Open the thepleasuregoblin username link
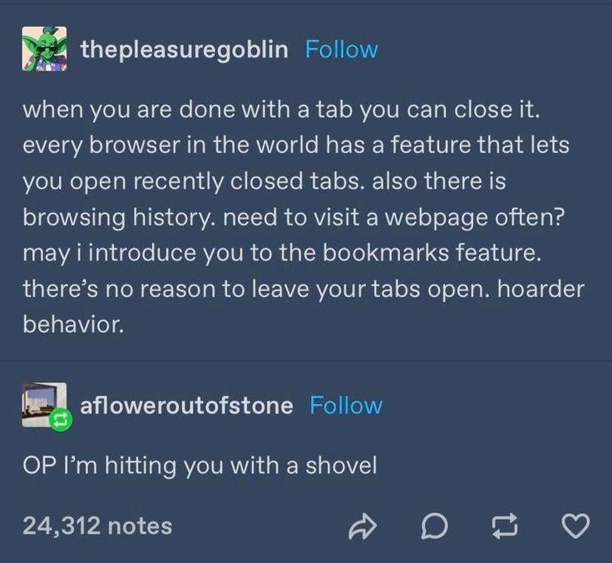 click(185, 50)
